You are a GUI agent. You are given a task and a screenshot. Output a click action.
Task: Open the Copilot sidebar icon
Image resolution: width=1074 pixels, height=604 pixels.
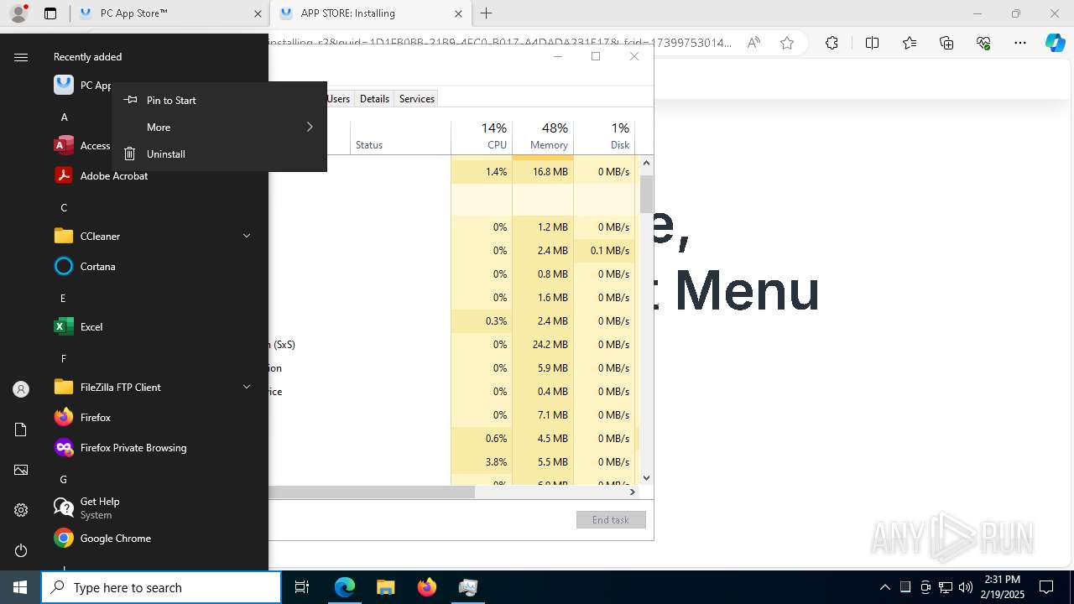[x=1056, y=43]
